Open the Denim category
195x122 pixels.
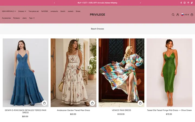(x=63, y=11)
